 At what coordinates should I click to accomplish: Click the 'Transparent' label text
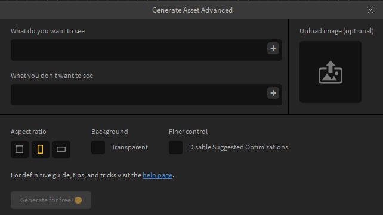click(x=129, y=147)
